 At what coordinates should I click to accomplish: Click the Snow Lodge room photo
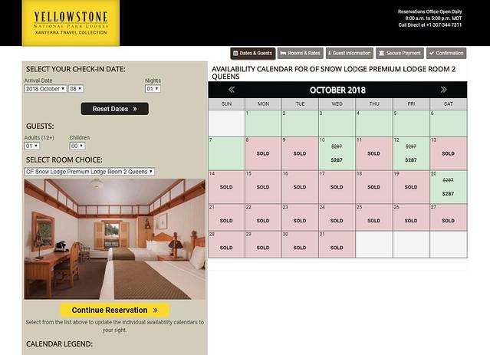tap(115, 239)
